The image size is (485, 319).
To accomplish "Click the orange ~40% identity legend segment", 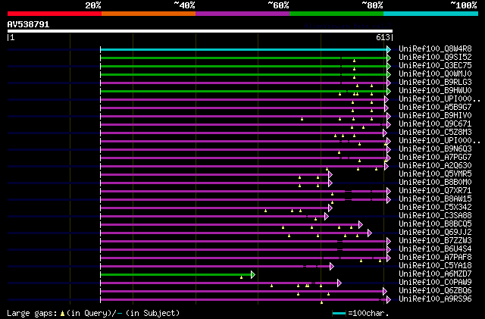I will tap(149, 14).
